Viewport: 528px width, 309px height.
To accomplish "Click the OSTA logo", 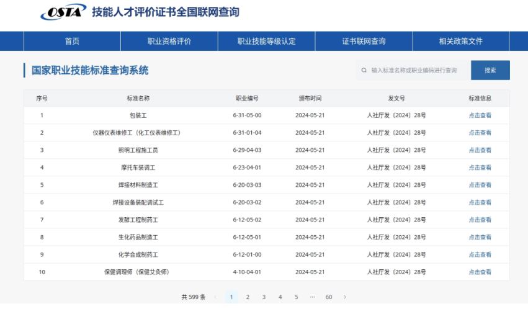I will coord(63,12).
